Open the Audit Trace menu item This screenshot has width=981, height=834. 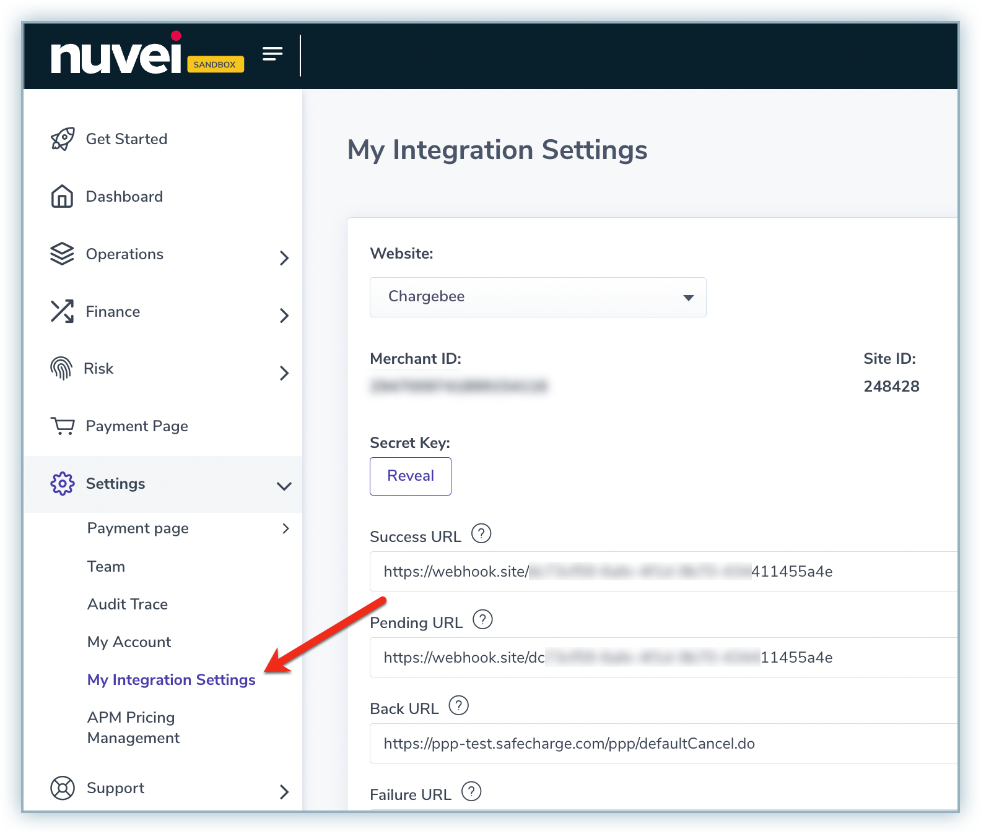coord(128,604)
